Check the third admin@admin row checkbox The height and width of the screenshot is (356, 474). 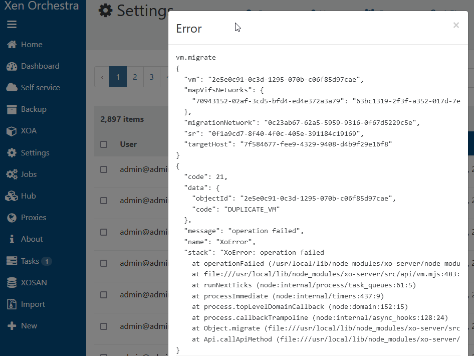pyautogui.click(x=104, y=232)
